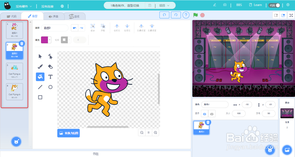Select the Brush tool
The image size is (295, 157).
point(40,67)
